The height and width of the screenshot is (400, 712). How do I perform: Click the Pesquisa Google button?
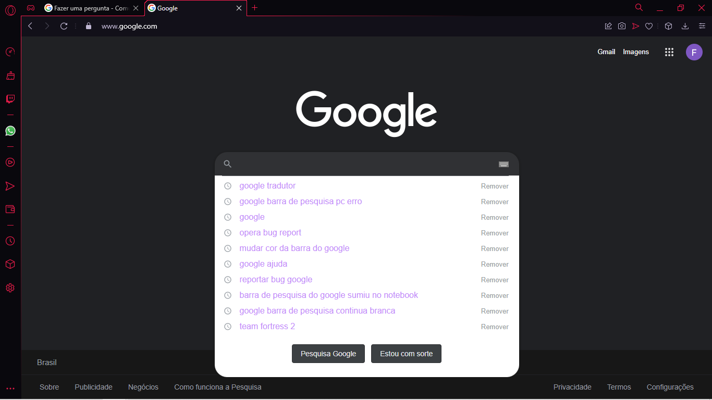[x=328, y=354]
